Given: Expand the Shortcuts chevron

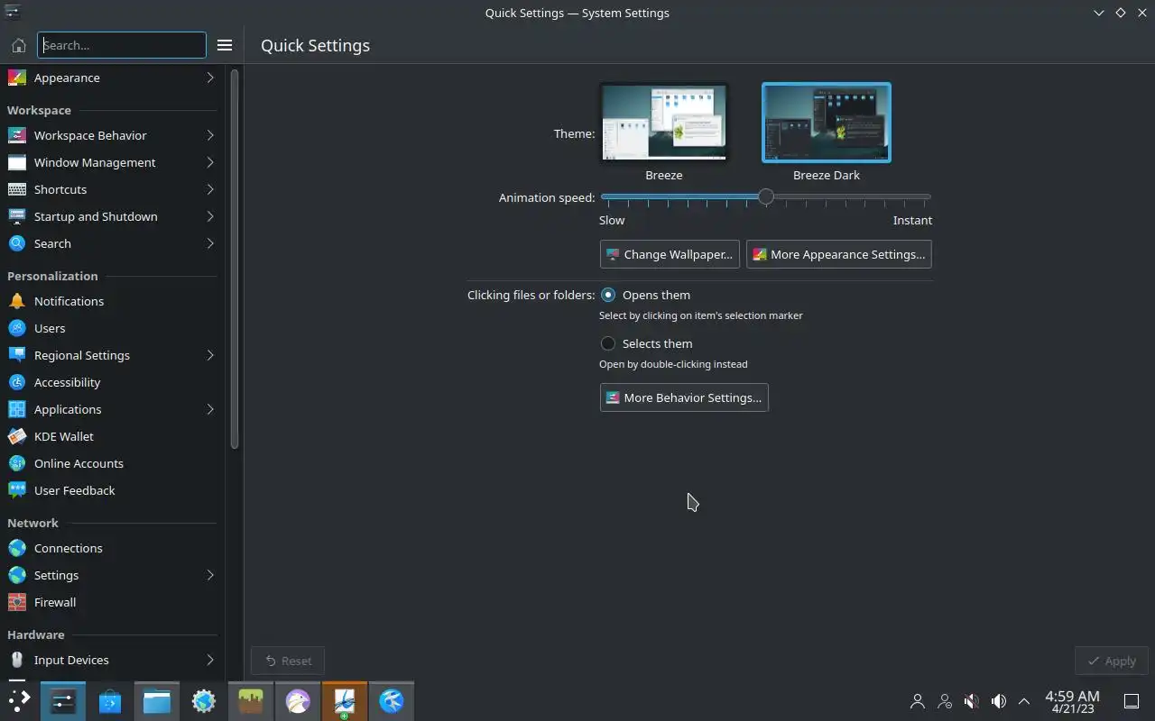Looking at the screenshot, I should tap(210, 189).
